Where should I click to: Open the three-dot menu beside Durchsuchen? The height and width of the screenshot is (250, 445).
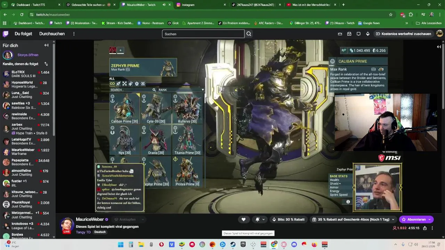tap(74, 34)
